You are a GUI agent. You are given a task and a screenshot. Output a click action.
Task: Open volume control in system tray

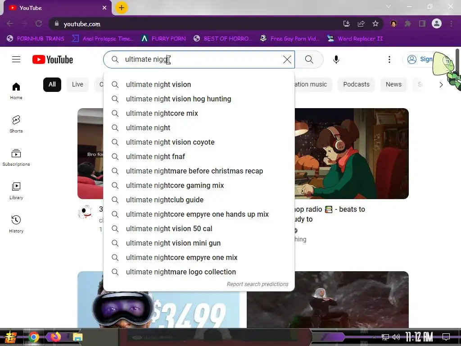click(x=396, y=337)
